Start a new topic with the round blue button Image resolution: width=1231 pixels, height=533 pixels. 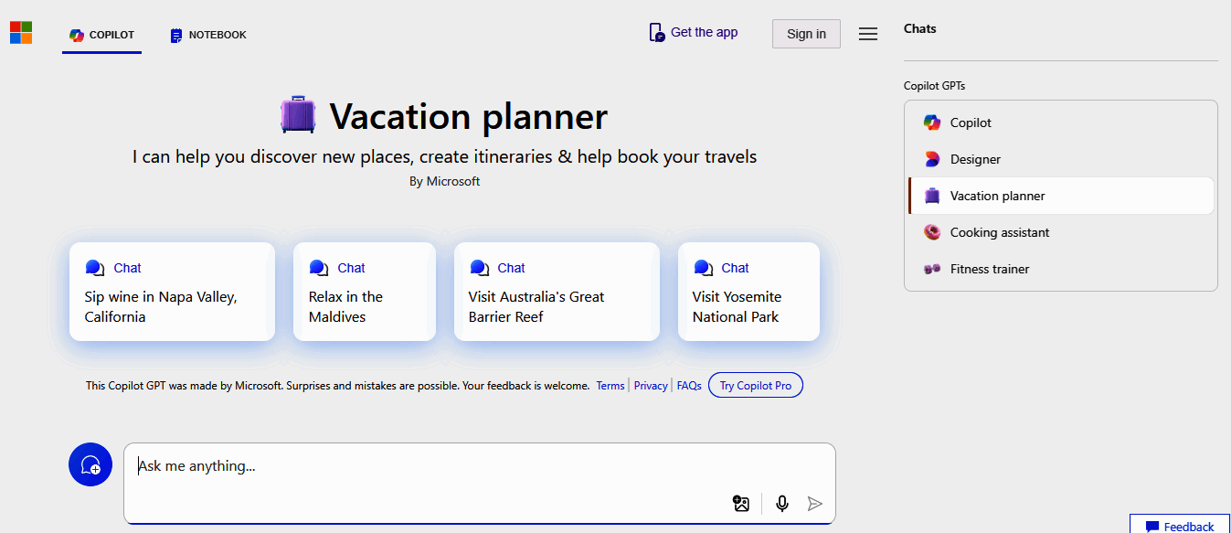pyautogui.click(x=90, y=465)
